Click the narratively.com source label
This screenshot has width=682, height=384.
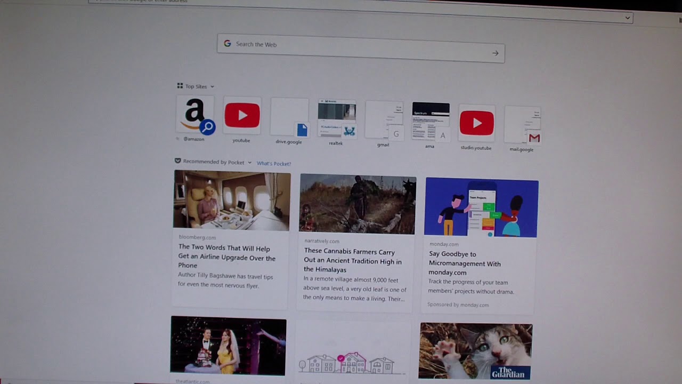(322, 241)
